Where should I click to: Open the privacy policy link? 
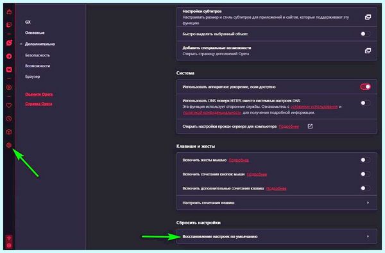(x=212, y=112)
